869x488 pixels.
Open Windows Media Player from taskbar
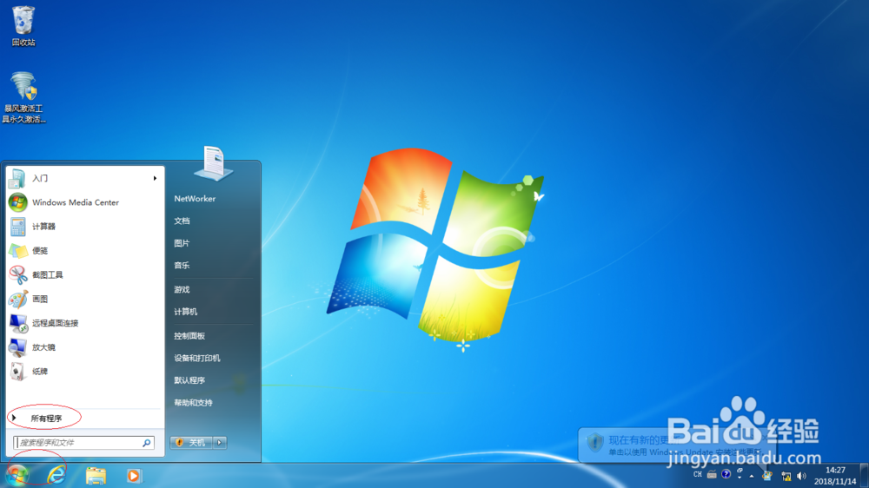click(134, 476)
